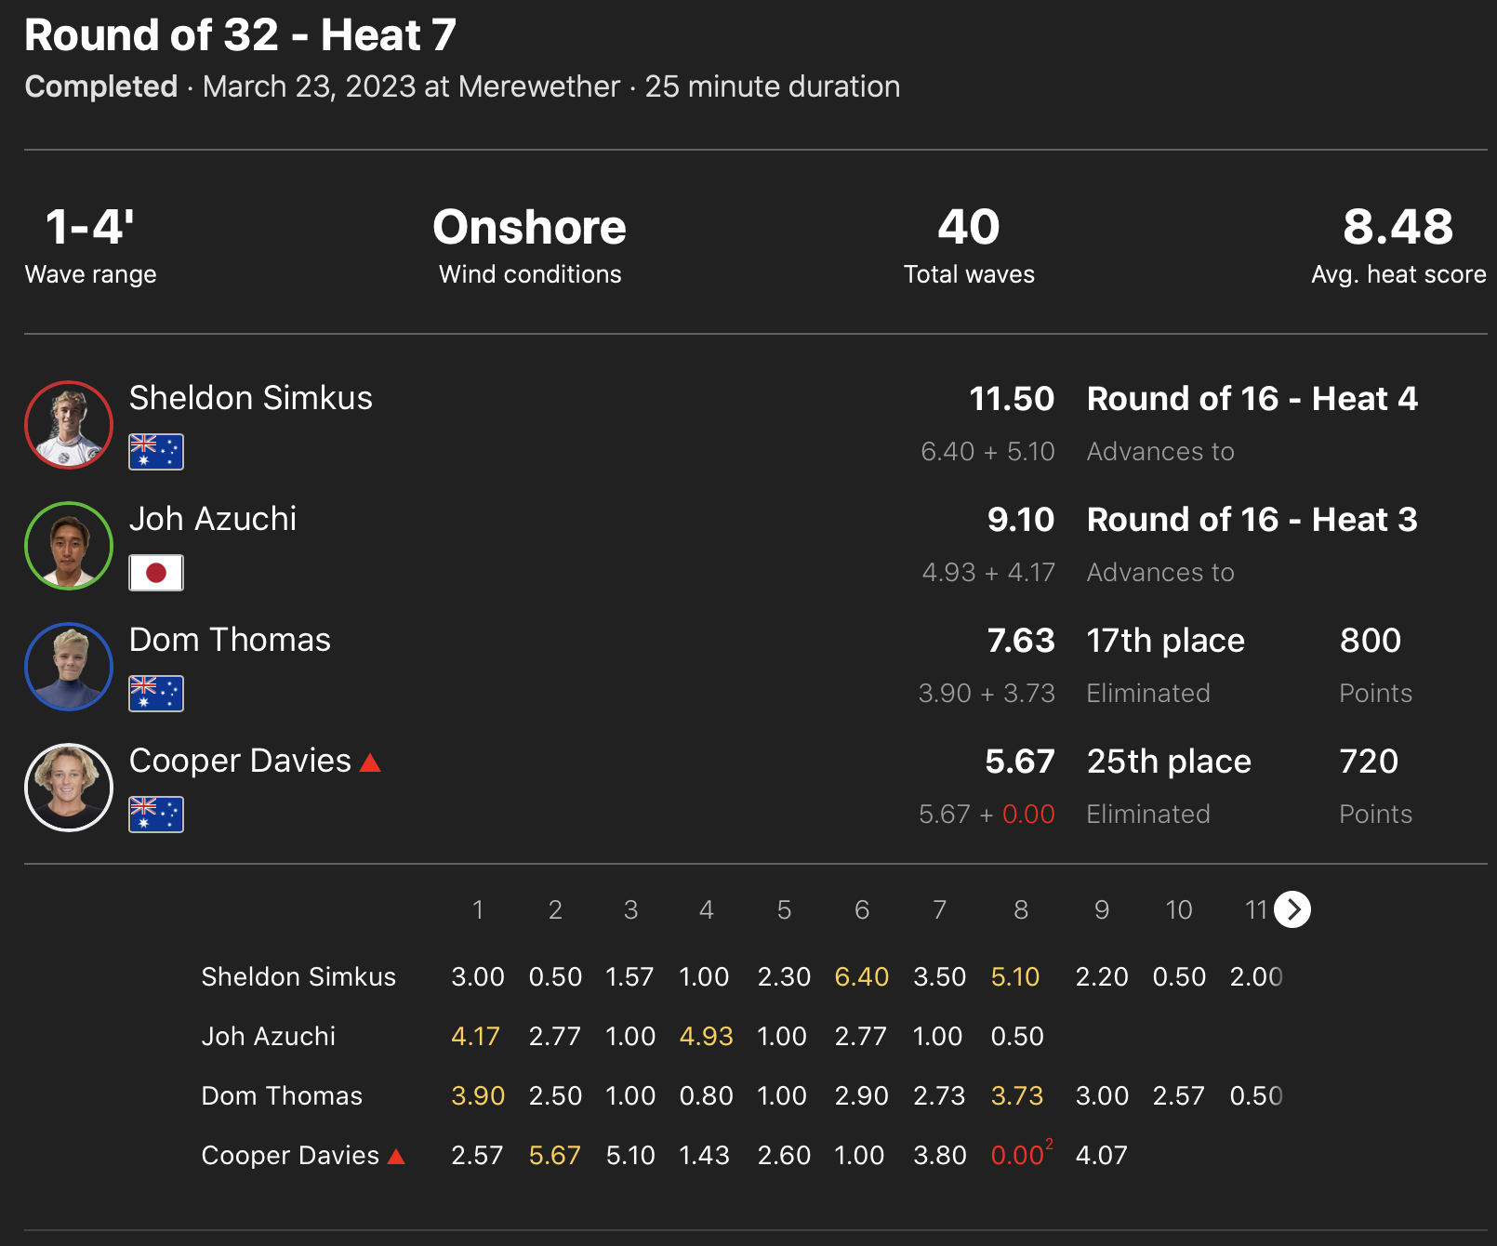Select Sheldon Simkus name in results list
The height and width of the screenshot is (1246, 1497).
(250, 398)
